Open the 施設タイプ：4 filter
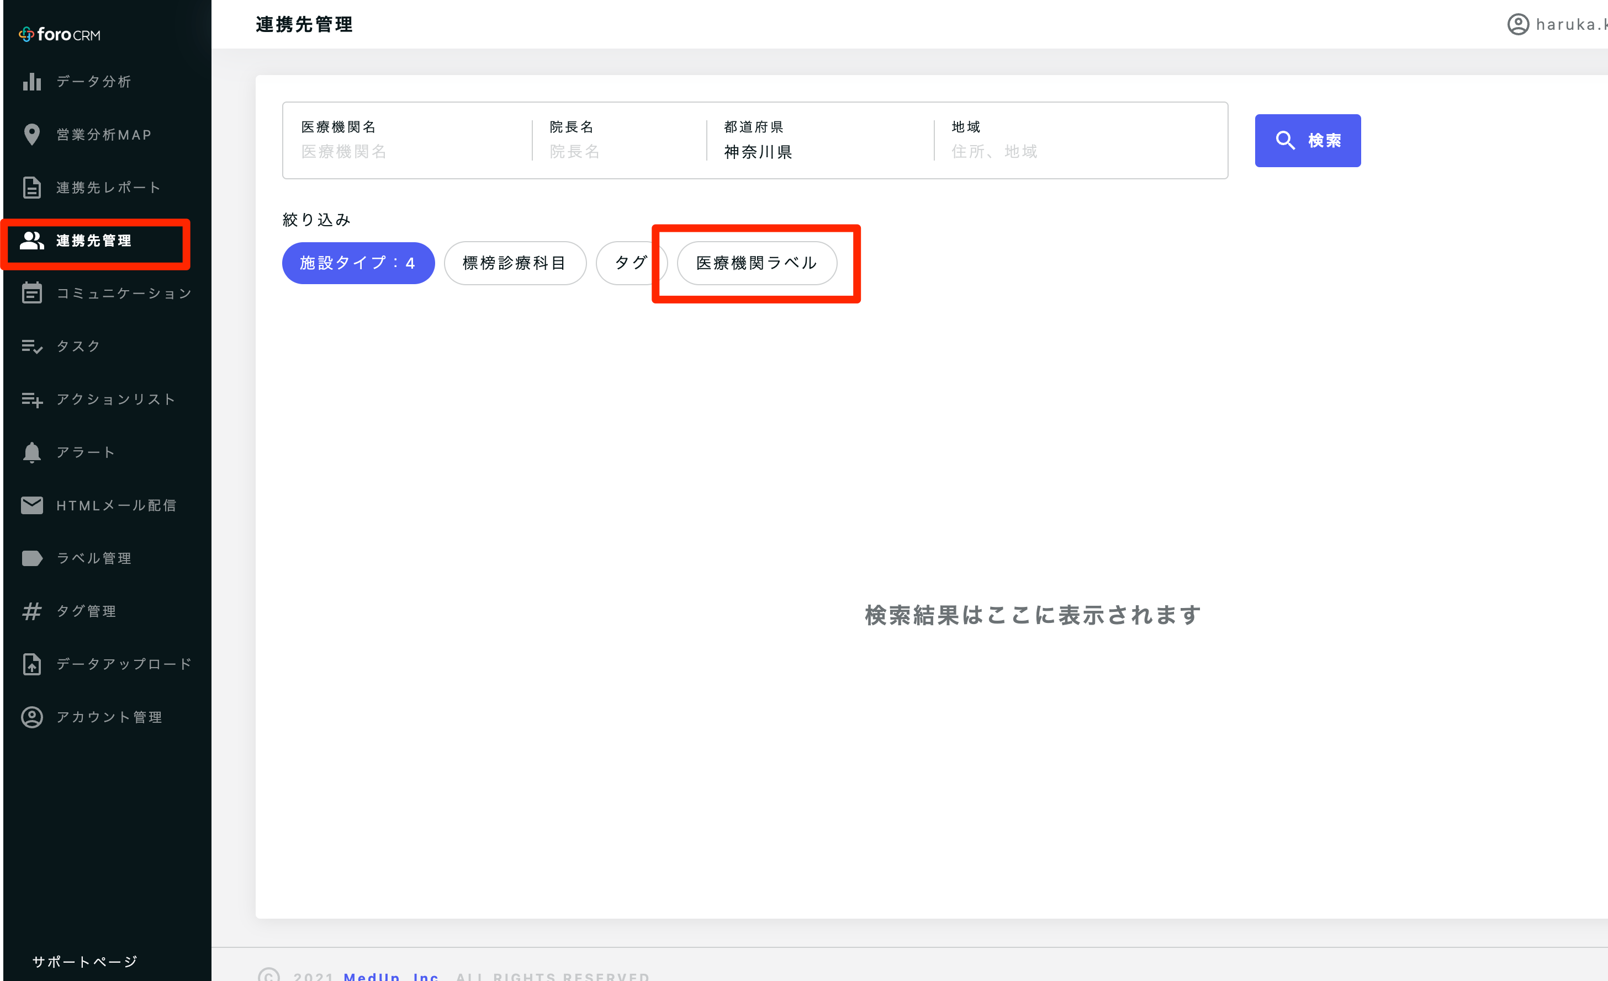This screenshot has width=1608, height=981. click(x=358, y=263)
